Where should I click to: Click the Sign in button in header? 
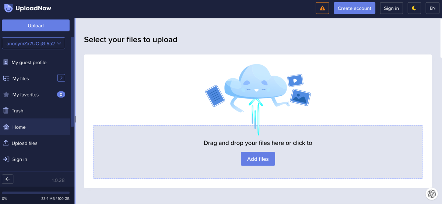[391, 8]
